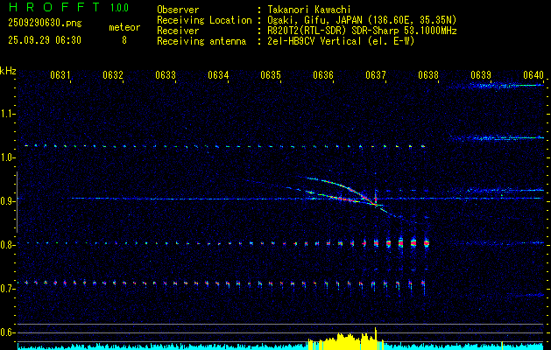Image resolution: width=551 pixels, height=350 pixels.
Task: Click the filename 2509290630.png
Action: 45,23
